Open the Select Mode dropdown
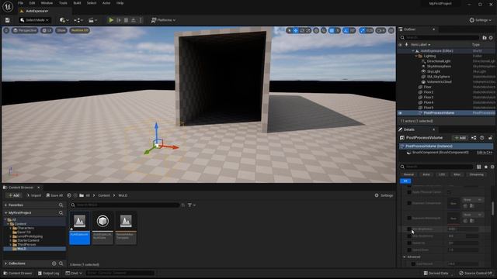497x279 pixels. pos(34,20)
